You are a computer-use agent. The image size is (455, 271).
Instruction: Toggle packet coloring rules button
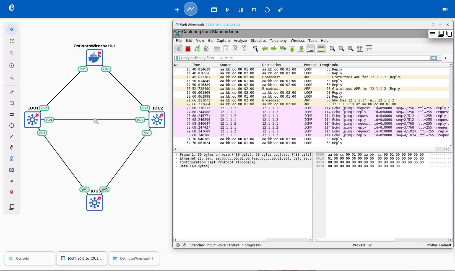tap(321, 49)
